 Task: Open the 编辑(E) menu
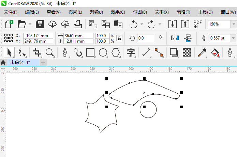[x=32, y=12]
